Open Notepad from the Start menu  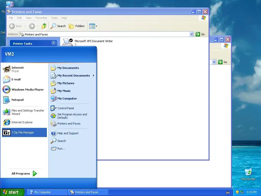point(24,100)
